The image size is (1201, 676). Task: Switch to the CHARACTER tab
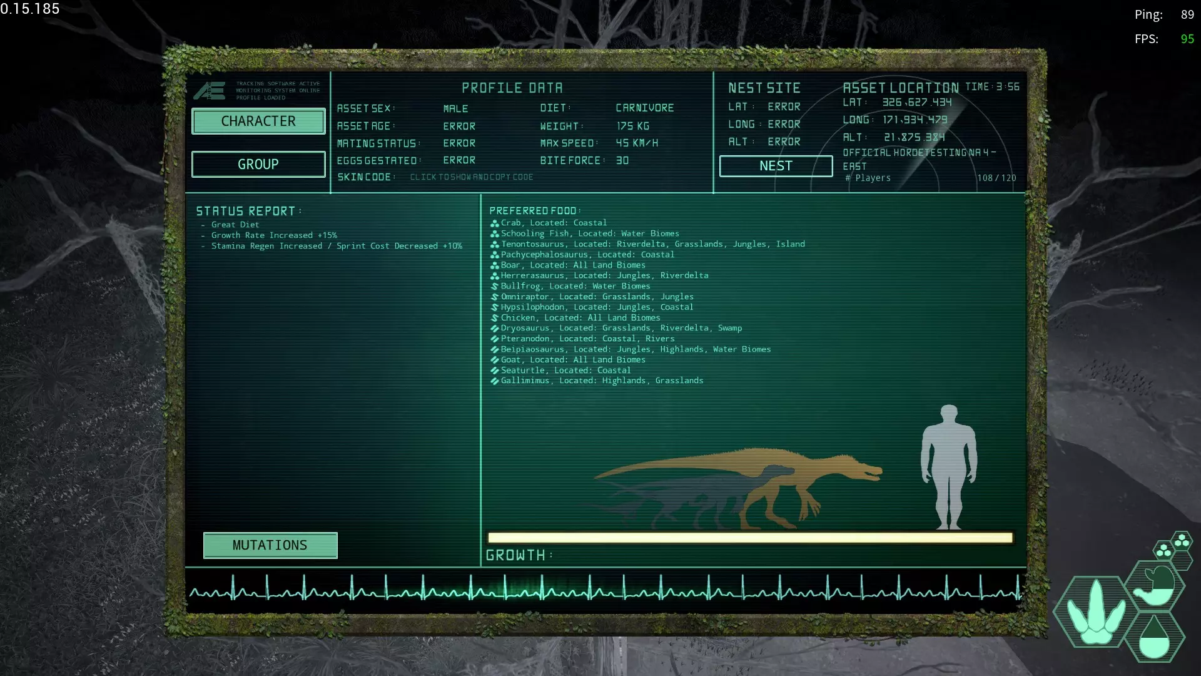click(x=258, y=121)
